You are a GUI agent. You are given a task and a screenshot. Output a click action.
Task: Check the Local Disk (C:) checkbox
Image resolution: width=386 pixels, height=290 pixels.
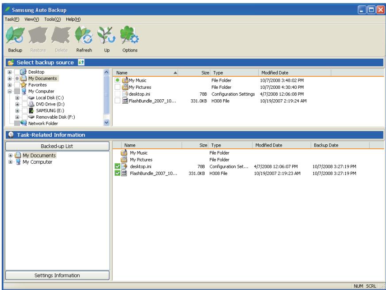pos(25,98)
